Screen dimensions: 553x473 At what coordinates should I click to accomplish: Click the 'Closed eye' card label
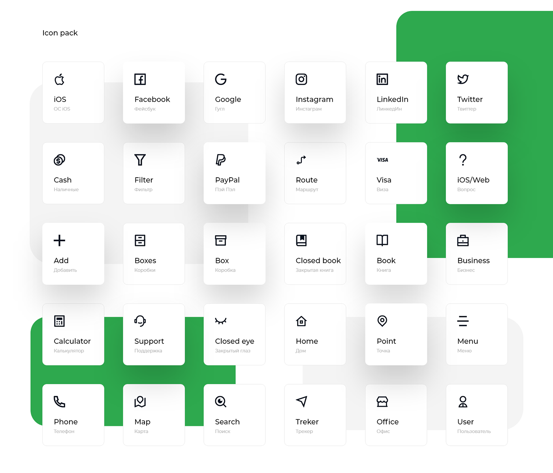click(235, 341)
